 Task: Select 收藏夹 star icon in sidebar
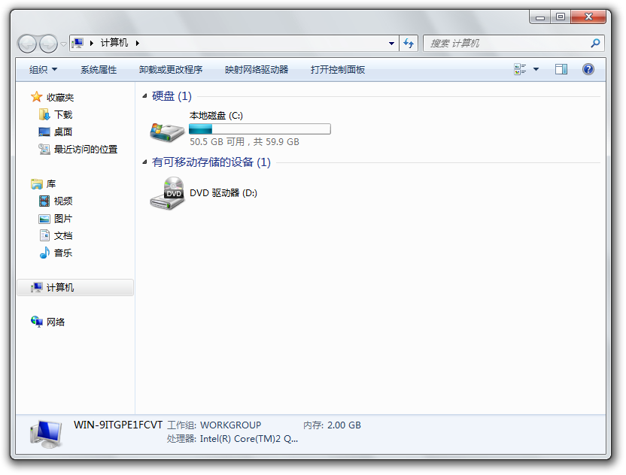point(36,97)
